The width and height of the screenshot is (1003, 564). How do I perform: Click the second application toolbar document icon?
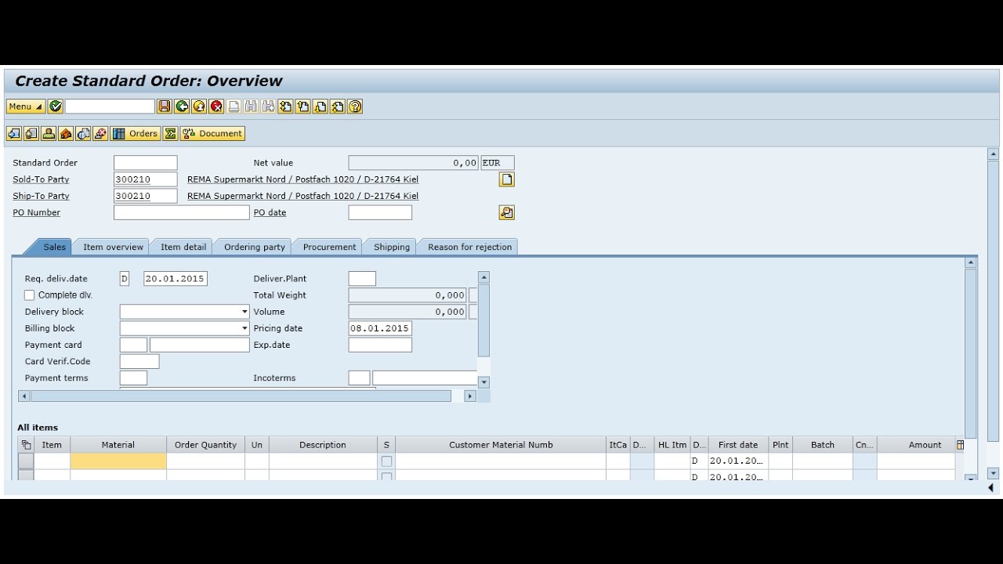click(x=31, y=133)
